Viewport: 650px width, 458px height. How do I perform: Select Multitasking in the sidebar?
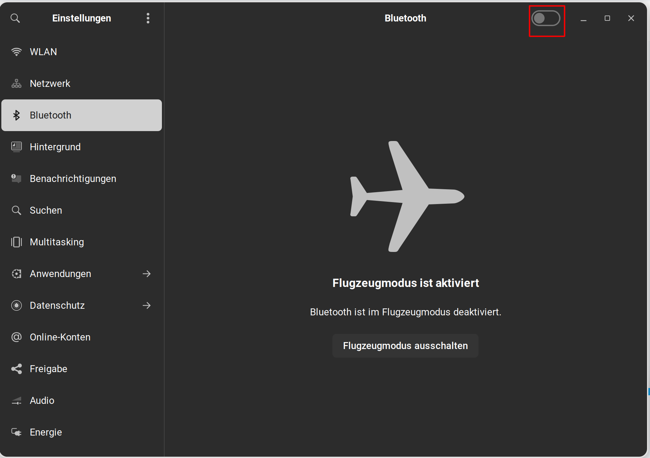[82, 242]
